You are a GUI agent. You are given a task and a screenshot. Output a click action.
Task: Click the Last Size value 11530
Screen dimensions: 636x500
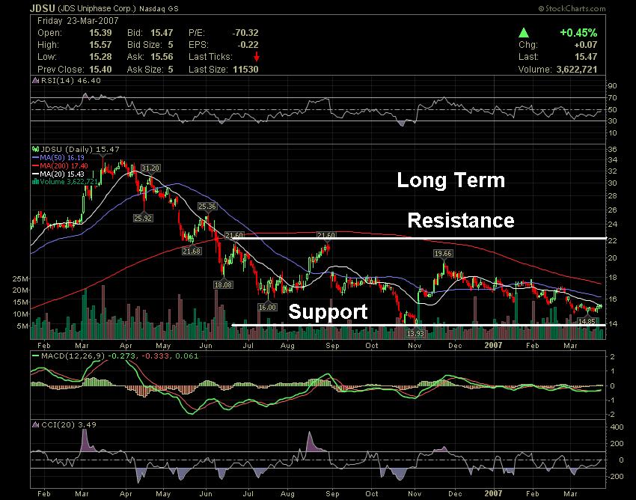pos(245,69)
